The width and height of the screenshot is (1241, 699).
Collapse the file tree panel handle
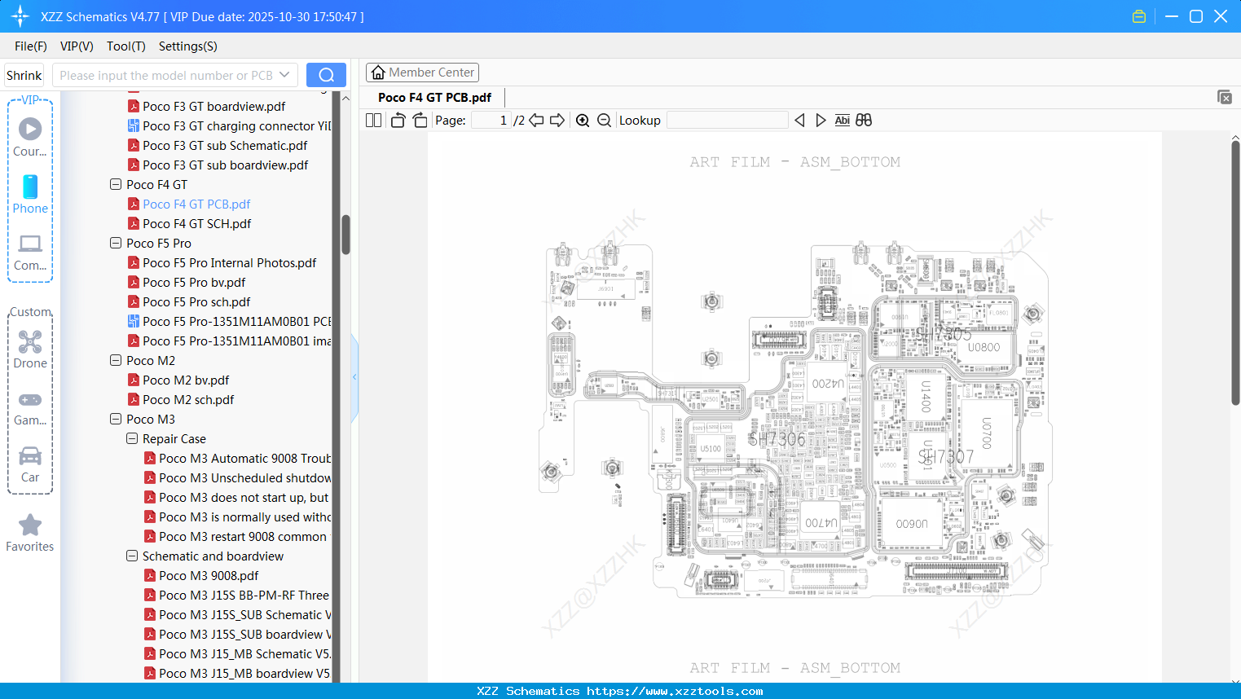[x=354, y=376]
